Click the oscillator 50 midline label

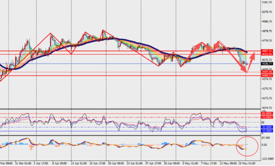(262, 122)
